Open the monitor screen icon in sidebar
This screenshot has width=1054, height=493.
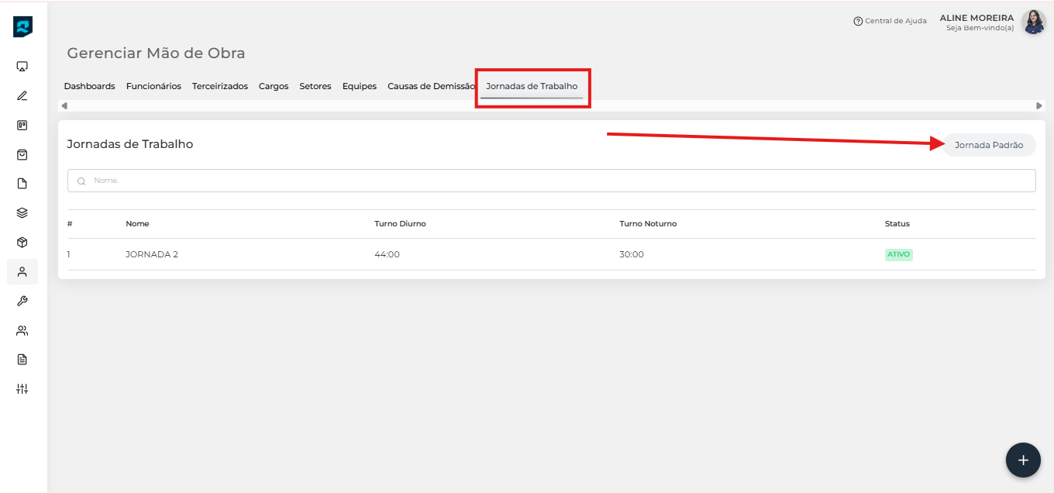pyautogui.click(x=22, y=67)
